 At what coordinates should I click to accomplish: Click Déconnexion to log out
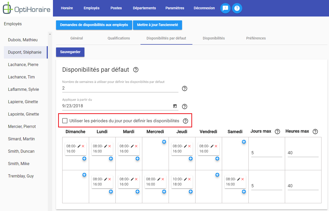tap(204, 8)
